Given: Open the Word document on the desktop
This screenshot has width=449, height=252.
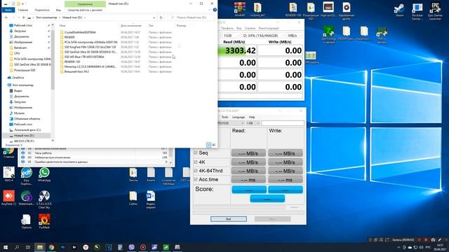Looking at the screenshot, I should coord(151,199).
